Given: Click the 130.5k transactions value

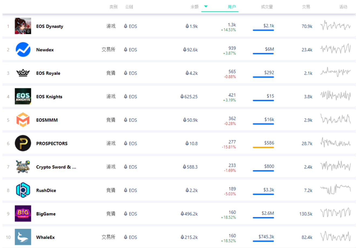Looking at the screenshot, I should point(306,214).
